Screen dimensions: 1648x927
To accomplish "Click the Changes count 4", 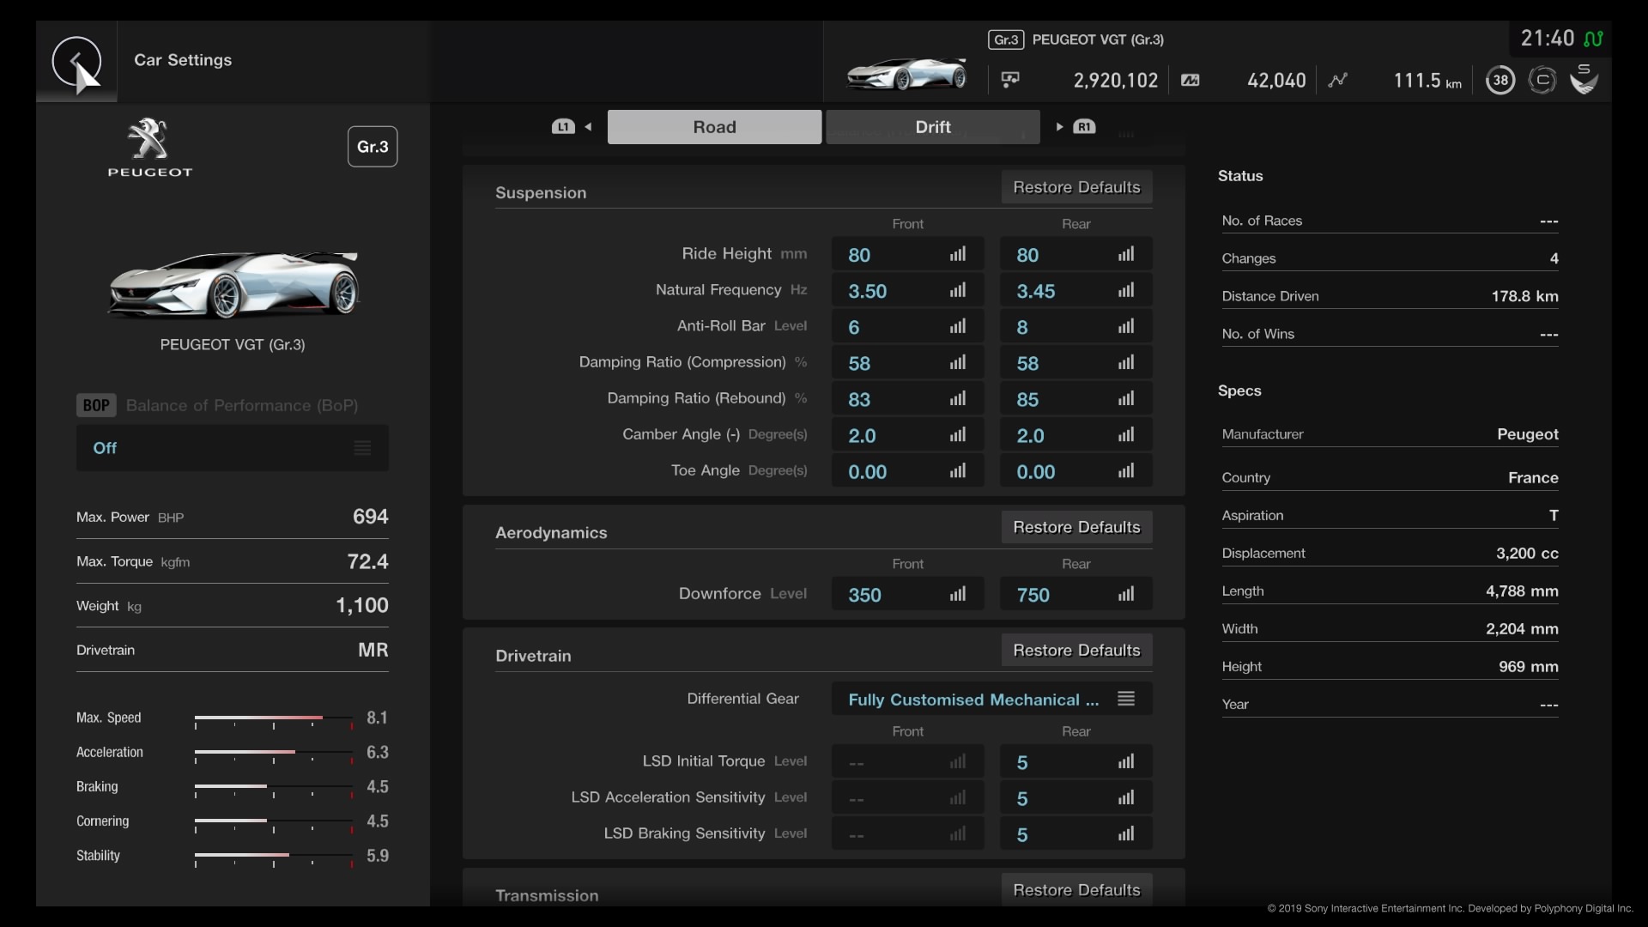I will coord(1554,258).
